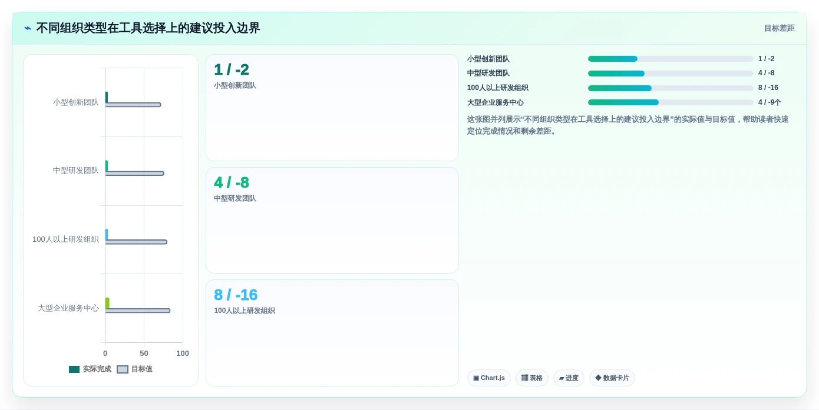This screenshot has height=410, width=819.
Task: Click the gray 目标值 legend color box
Action: 123,369
